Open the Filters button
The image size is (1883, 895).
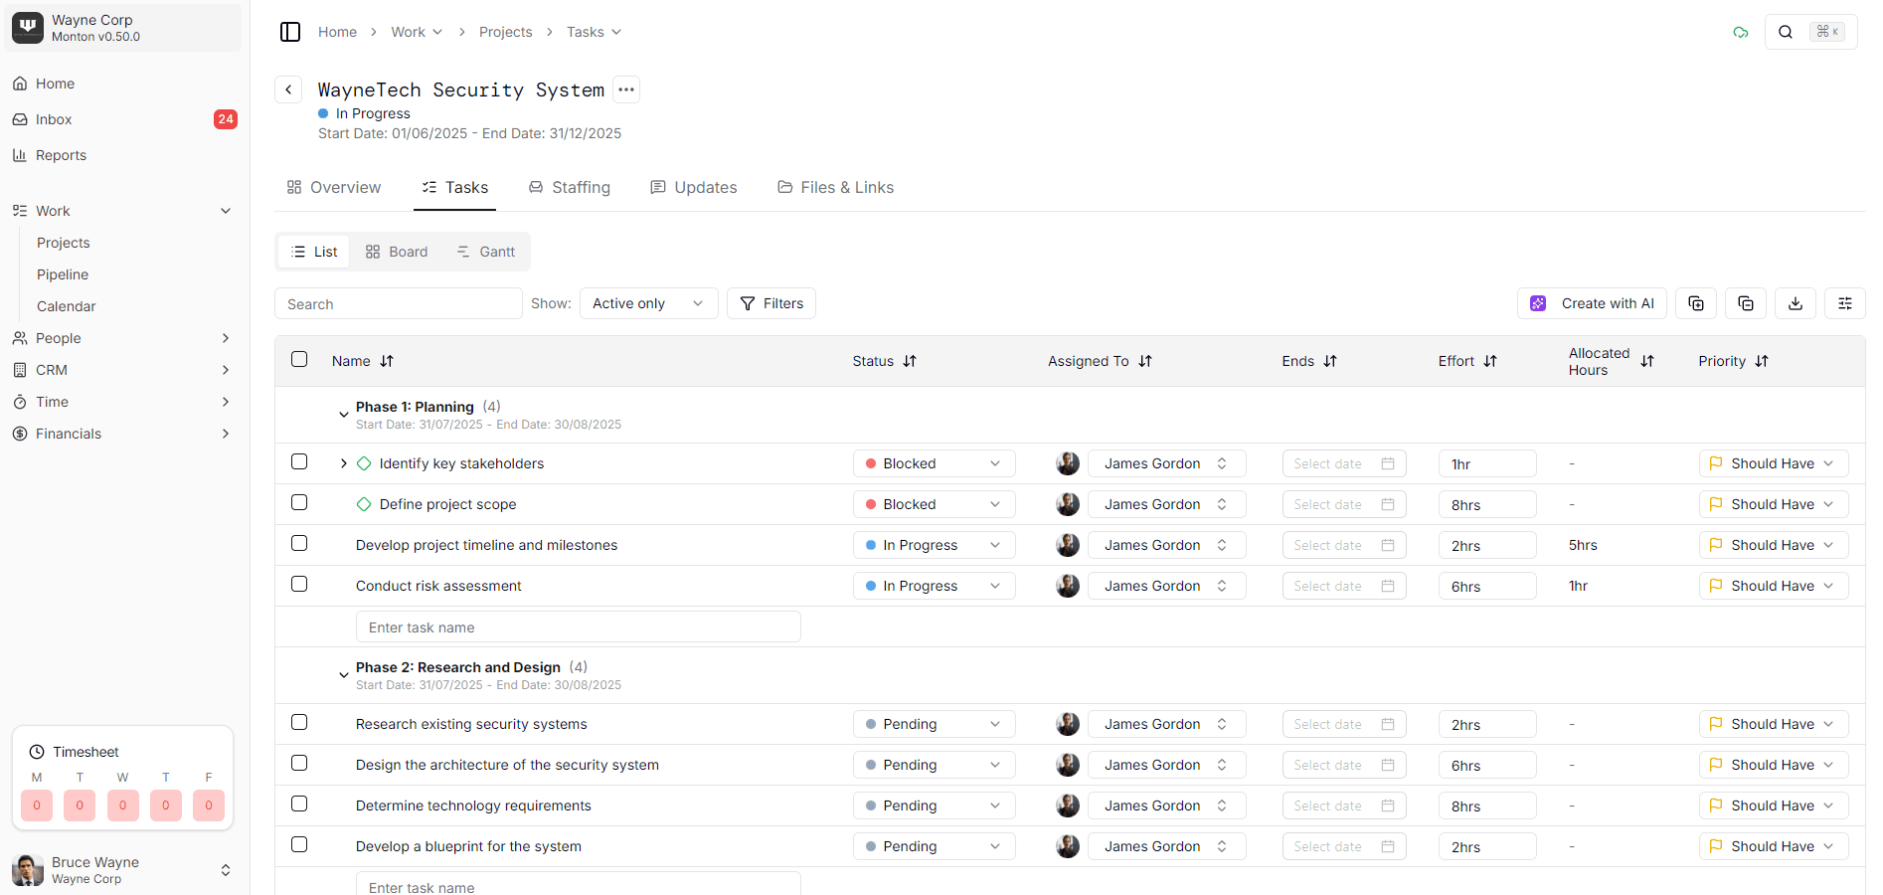771,303
